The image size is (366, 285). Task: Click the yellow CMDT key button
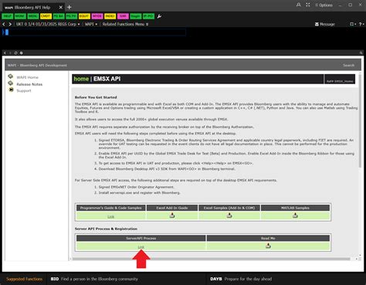coord(46,16)
